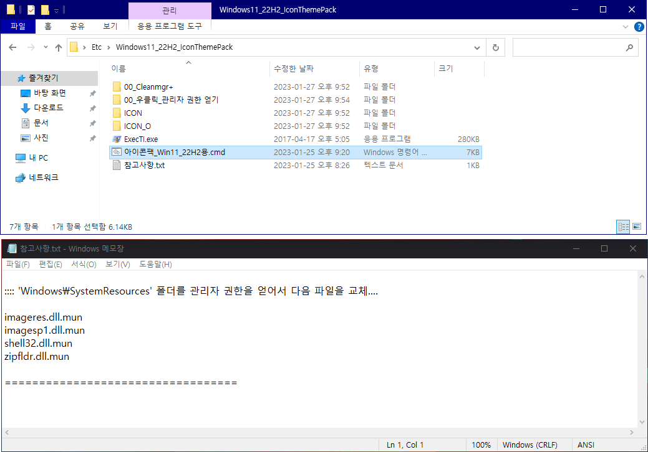Click Notepad horizontal scrollbar right arrow
This screenshot has height=452, width=648.
click(x=631, y=433)
